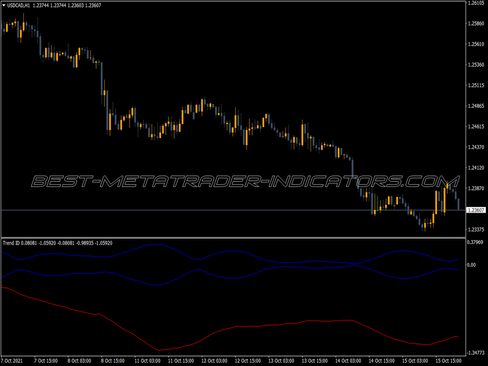Click time axis label 8 Oct 15:00

click(x=113, y=361)
